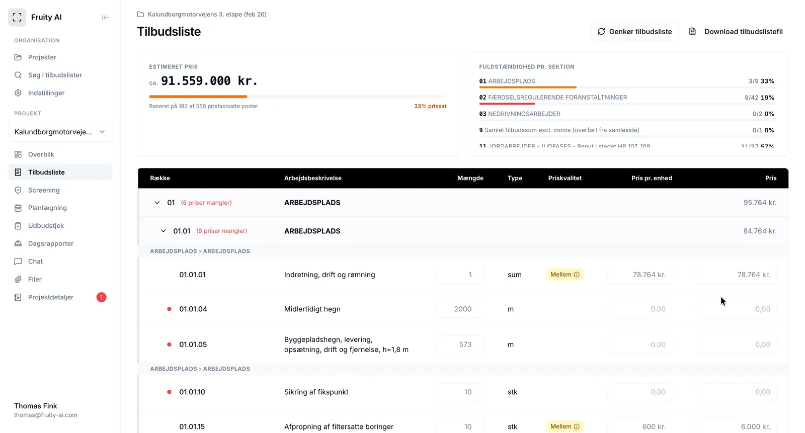Click unit price field for Midlertidigt hegn
Viewport: 805px width, 433px height.
(639, 309)
